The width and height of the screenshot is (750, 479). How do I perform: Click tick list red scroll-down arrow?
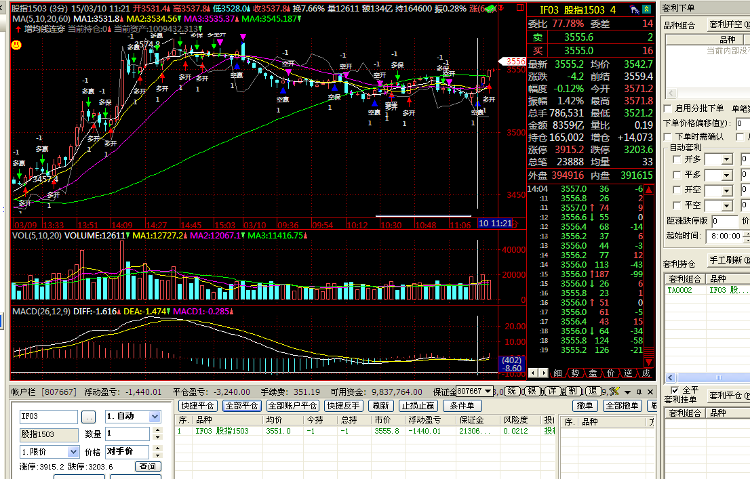(649, 362)
